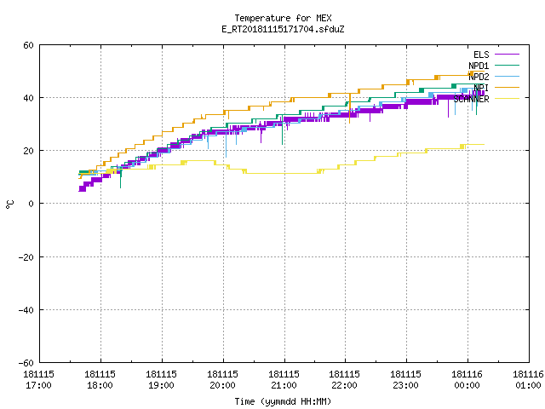Click the x-axis tick label 181116 01:00
545x409 pixels.
pos(528,380)
